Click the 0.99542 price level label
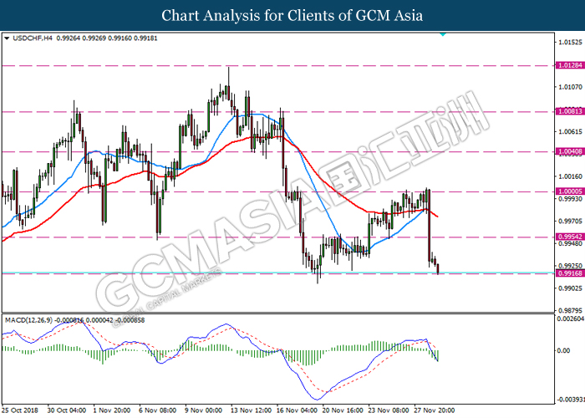 tap(570, 237)
